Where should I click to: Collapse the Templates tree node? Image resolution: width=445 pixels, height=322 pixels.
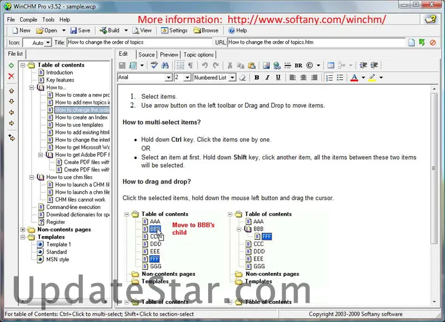tap(23, 237)
